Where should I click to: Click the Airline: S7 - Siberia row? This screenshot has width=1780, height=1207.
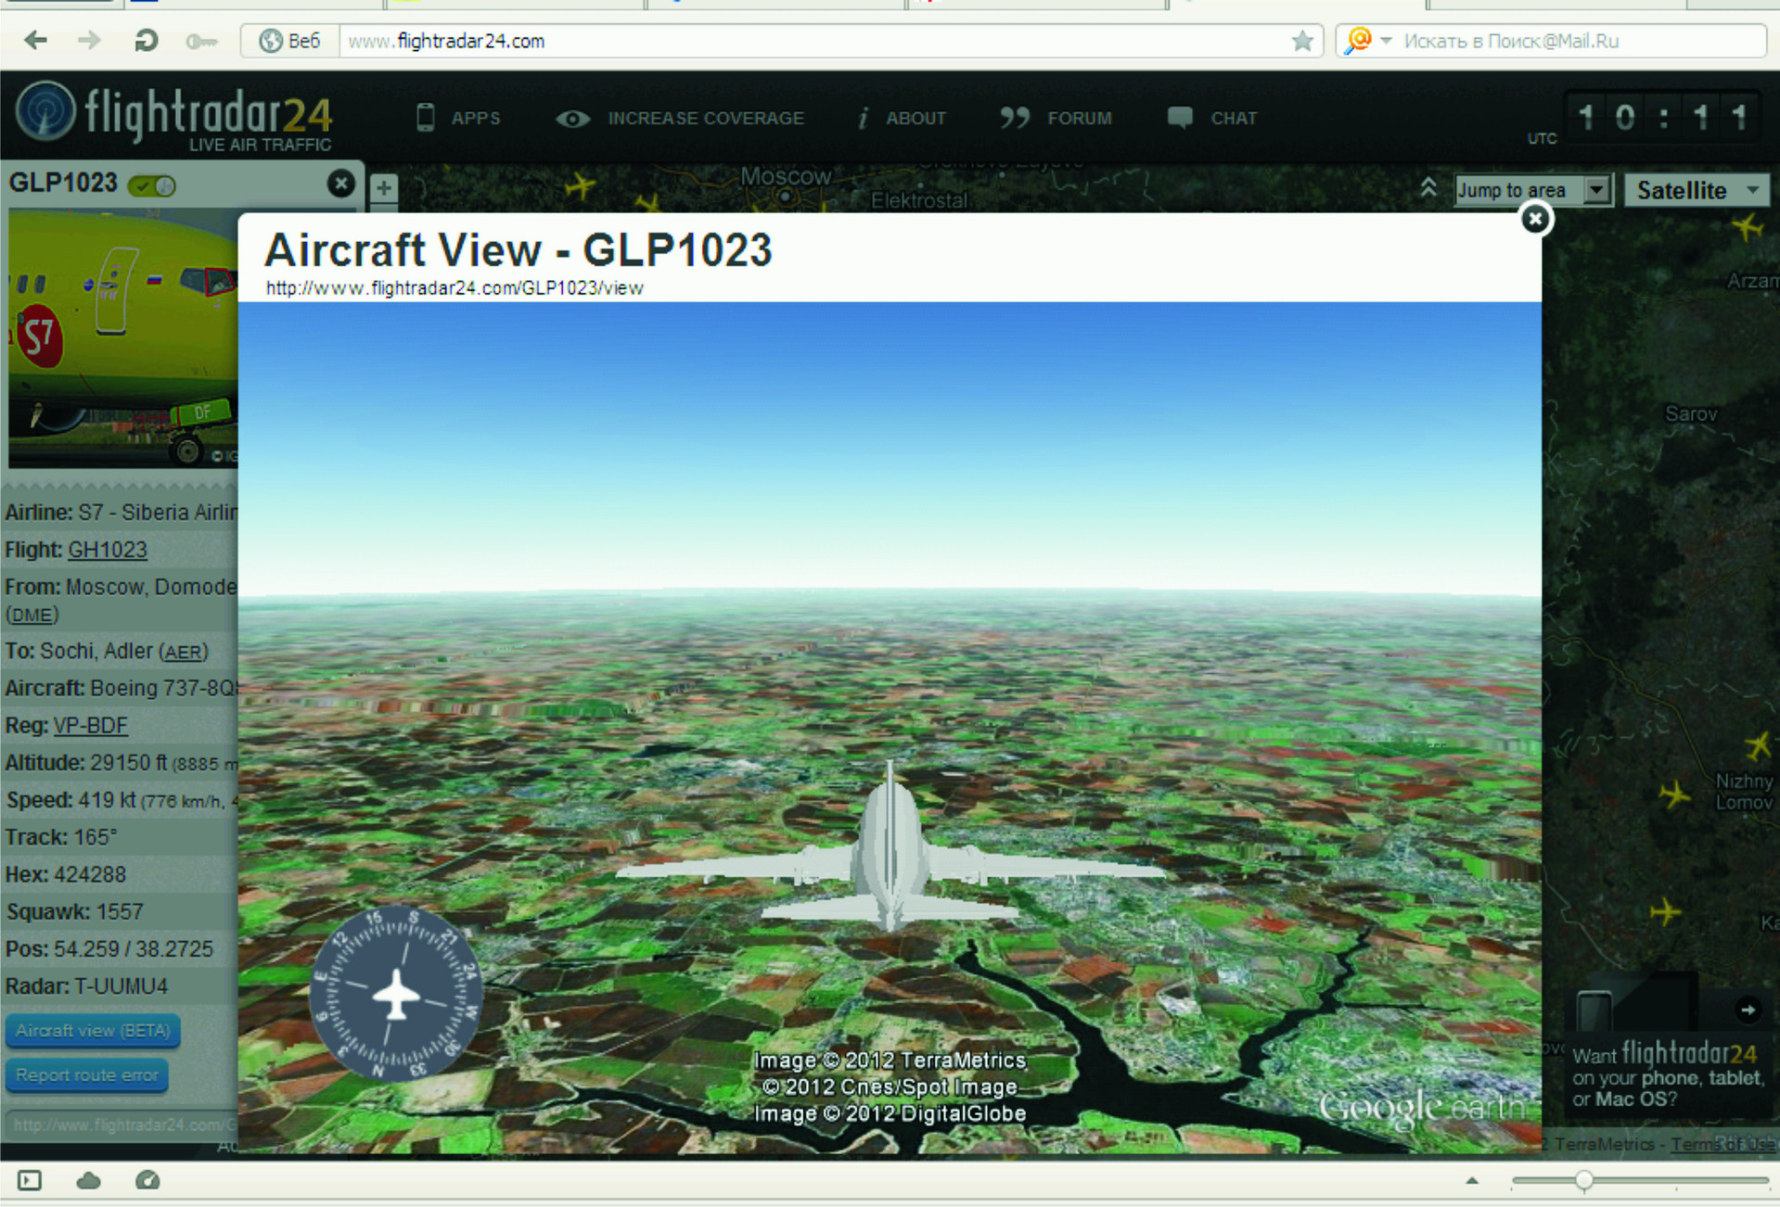(x=121, y=512)
